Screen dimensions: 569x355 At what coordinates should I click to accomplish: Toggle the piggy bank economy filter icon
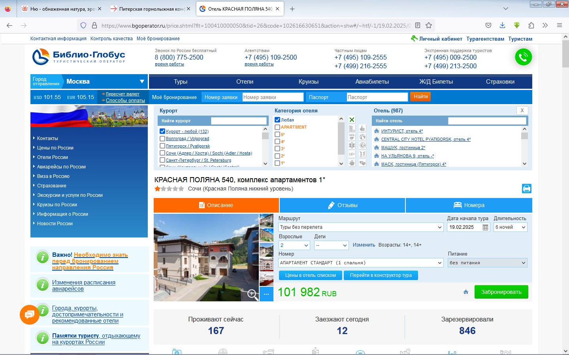(x=352, y=163)
